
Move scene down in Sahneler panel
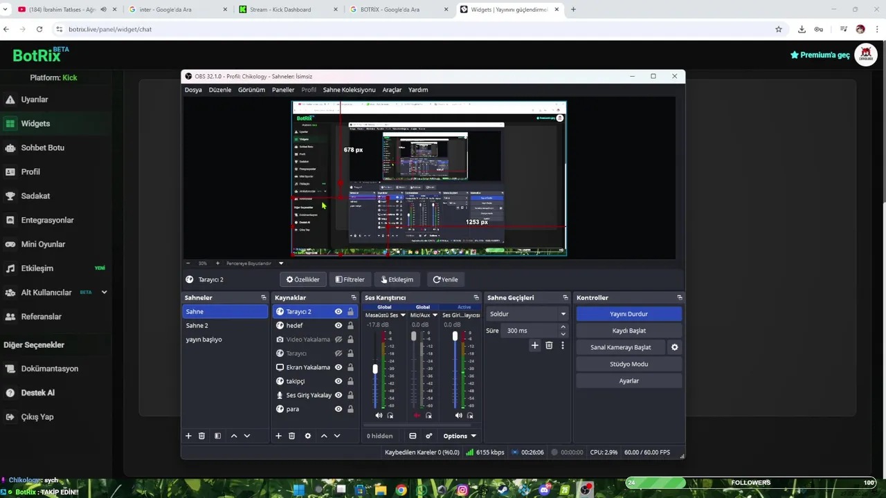(x=246, y=436)
